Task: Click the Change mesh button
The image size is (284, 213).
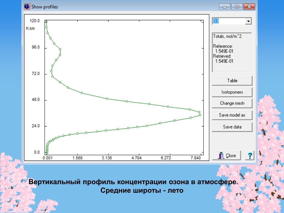Action: point(232,103)
